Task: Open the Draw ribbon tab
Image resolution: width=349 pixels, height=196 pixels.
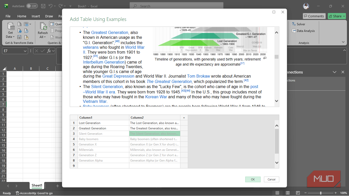Action: (49, 16)
